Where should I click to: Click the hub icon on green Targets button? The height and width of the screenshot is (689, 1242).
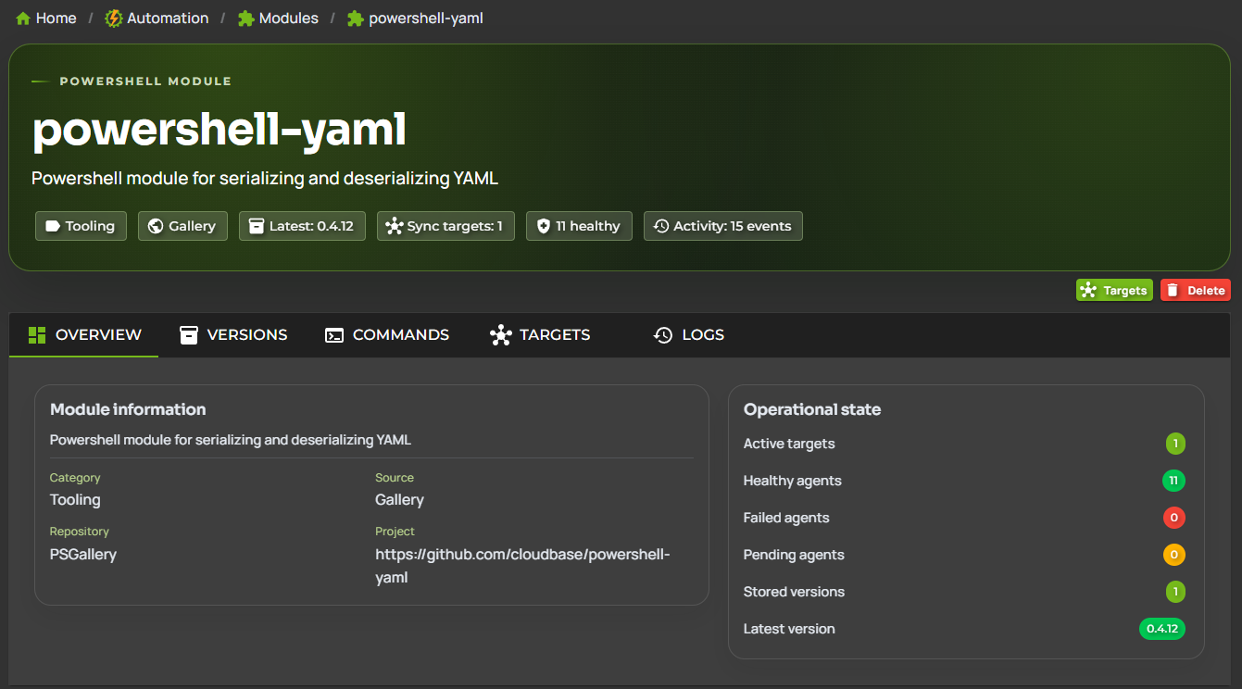click(x=1089, y=290)
